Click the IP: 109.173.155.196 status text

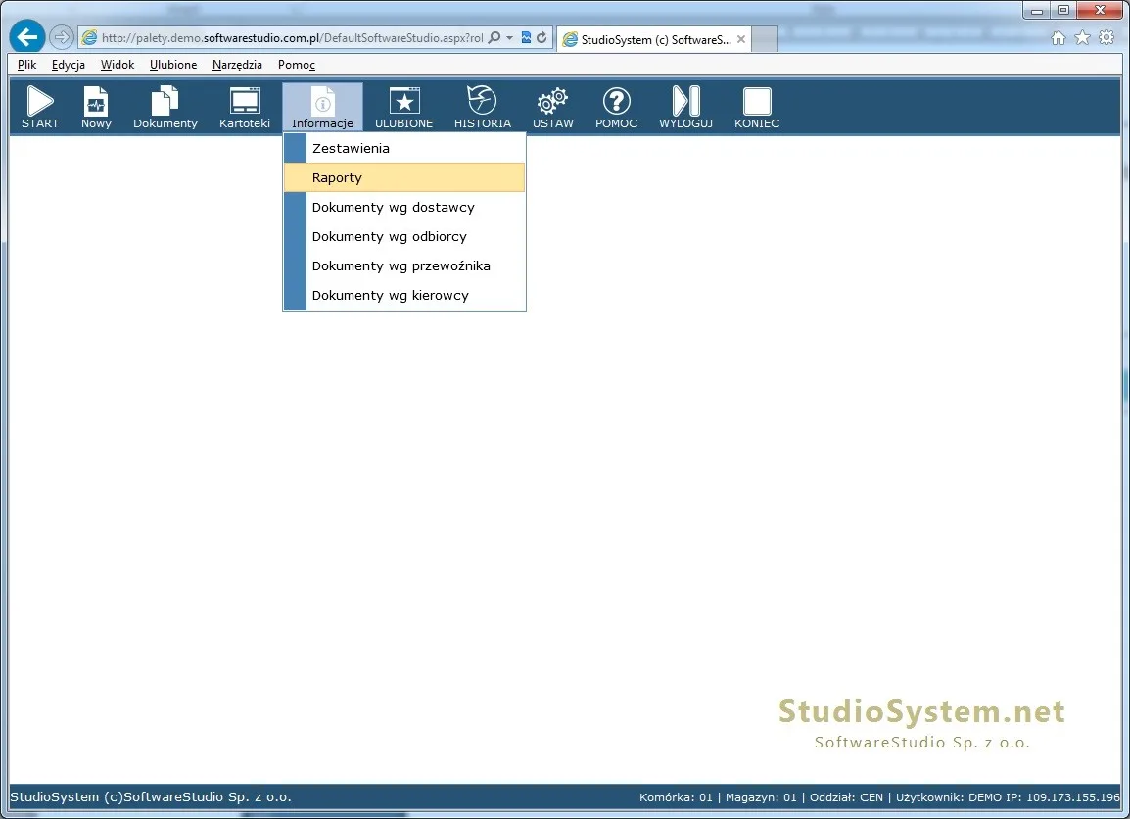click(1063, 797)
